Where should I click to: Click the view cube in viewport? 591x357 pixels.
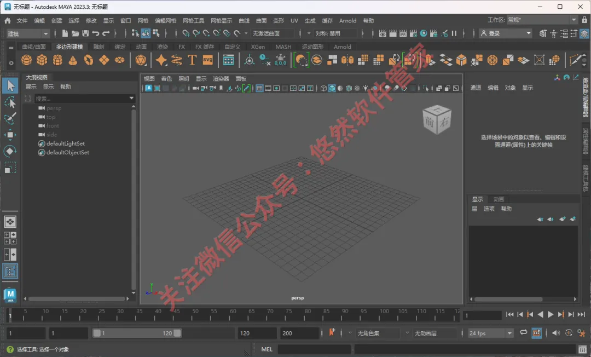[x=437, y=119]
